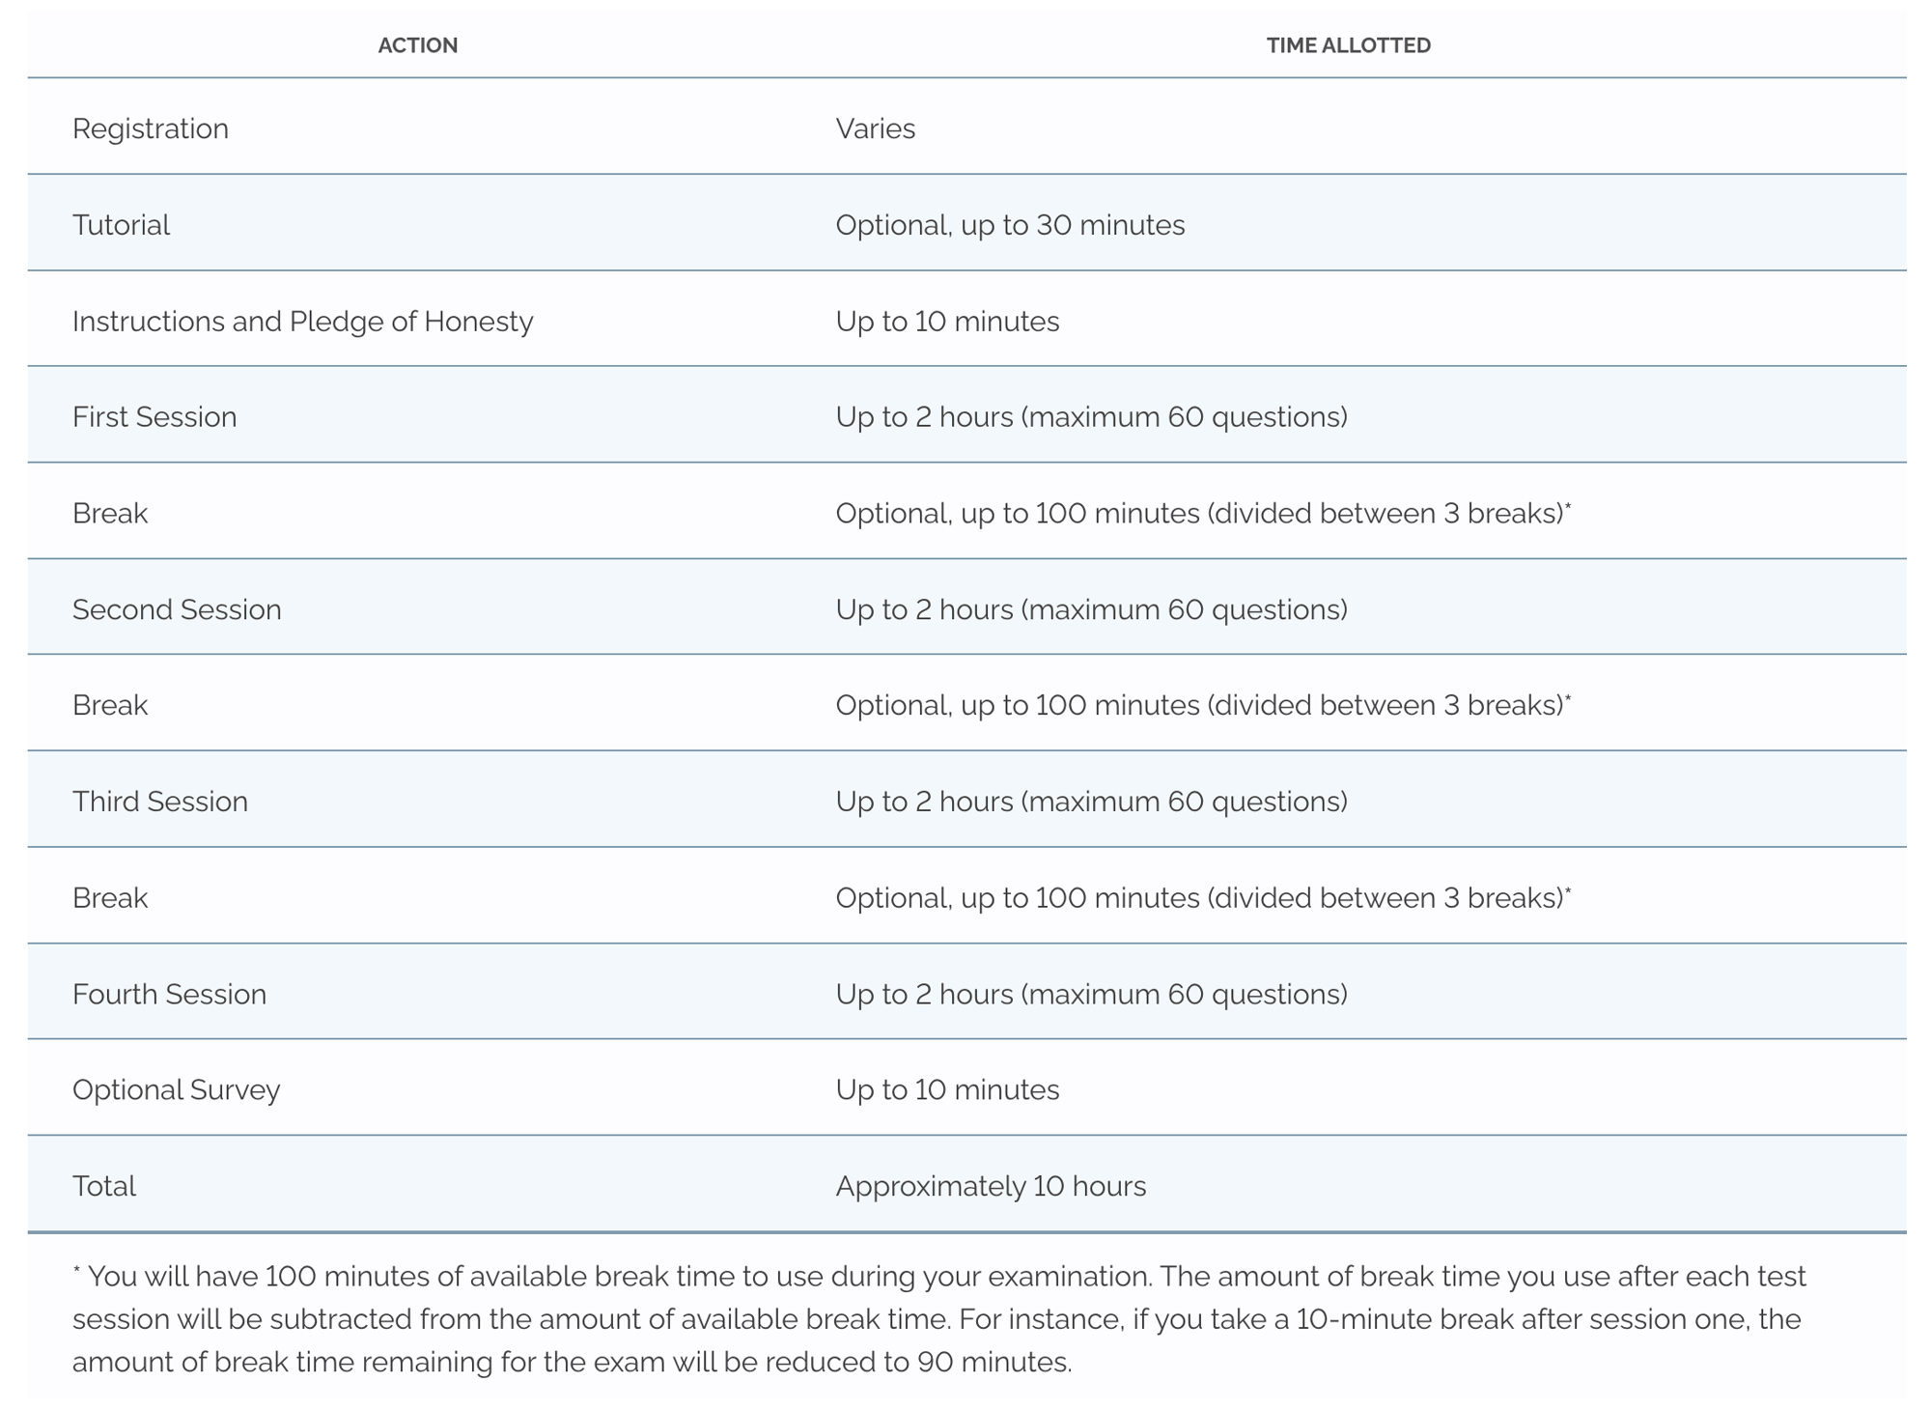1931x1410 pixels.
Task: Select the Registration row label
Action: click(x=151, y=128)
